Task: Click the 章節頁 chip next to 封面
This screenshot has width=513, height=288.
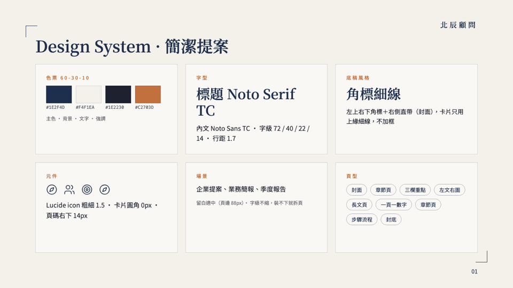Action: point(383,190)
